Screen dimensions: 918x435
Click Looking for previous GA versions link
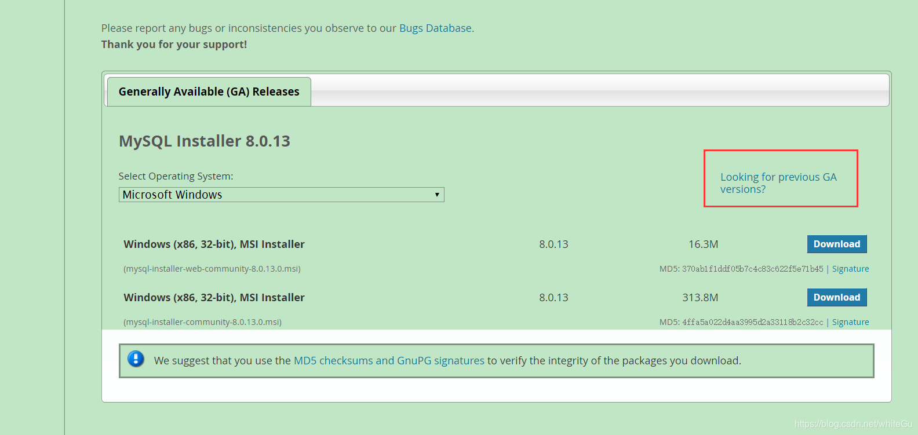(x=778, y=183)
